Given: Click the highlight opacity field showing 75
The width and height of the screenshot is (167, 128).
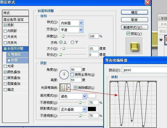Looking at the screenshot, I should 94,103.
